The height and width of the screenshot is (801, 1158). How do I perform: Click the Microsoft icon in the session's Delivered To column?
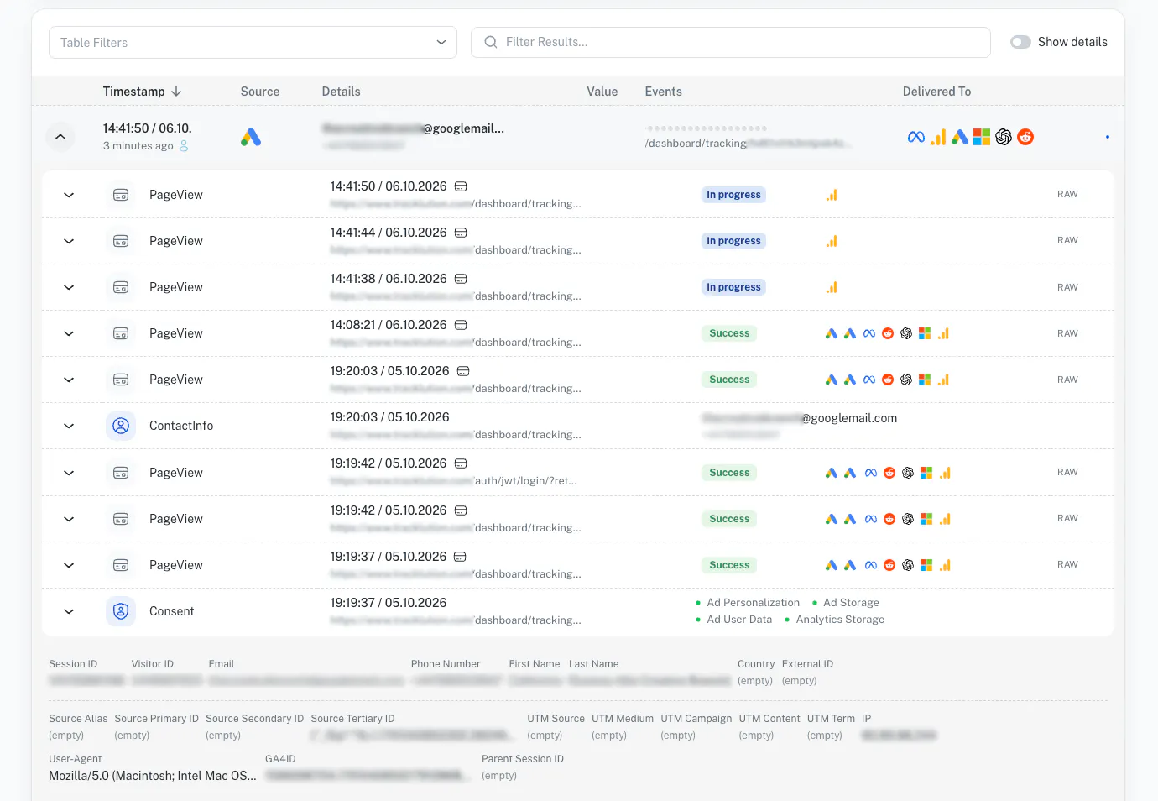pyautogui.click(x=982, y=137)
